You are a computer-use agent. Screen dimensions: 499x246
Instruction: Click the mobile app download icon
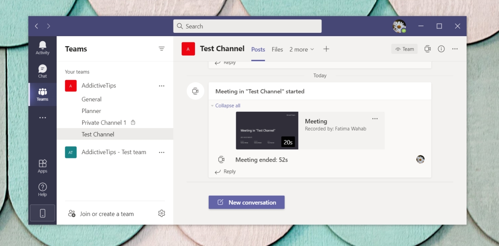(42, 213)
